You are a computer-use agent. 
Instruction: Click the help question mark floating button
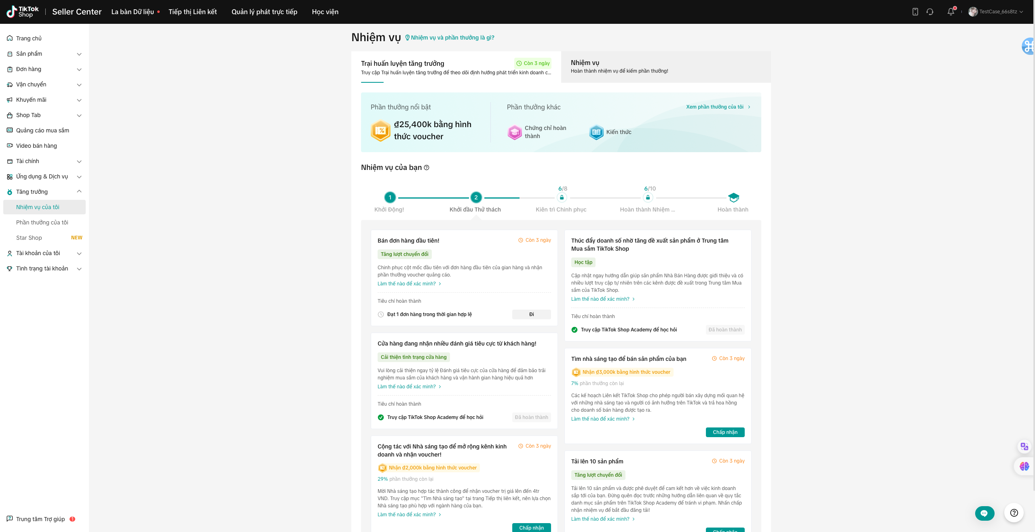coord(1014,513)
